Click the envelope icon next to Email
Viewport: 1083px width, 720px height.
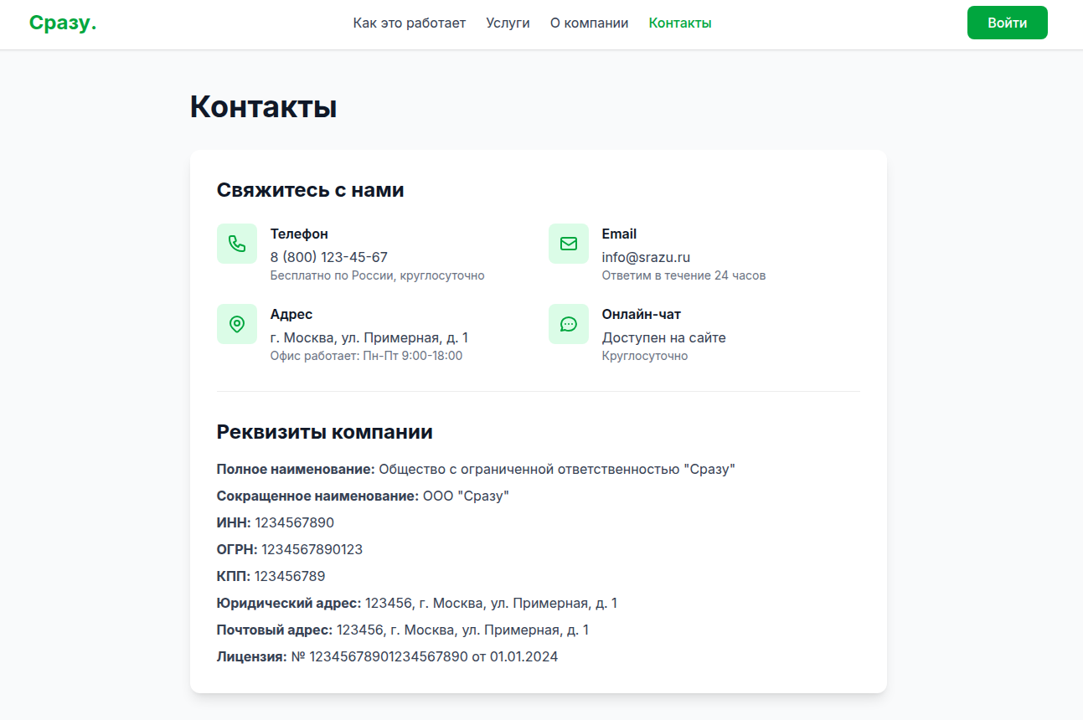click(x=569, y=244)
